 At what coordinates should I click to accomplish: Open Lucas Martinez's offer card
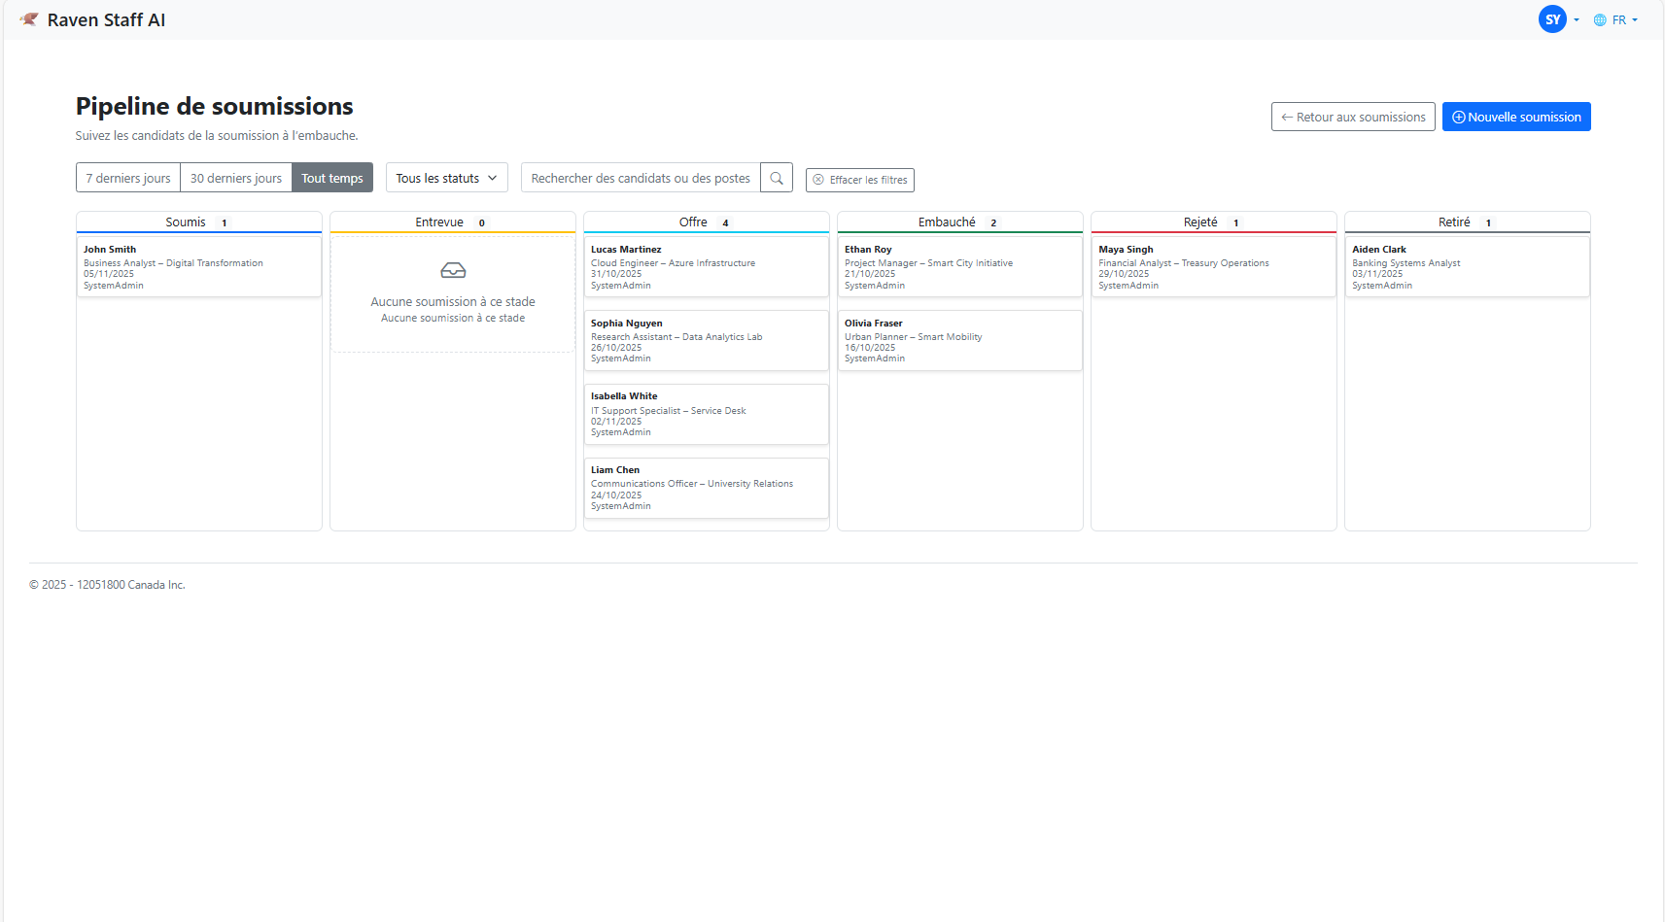[x=707, y=267]
